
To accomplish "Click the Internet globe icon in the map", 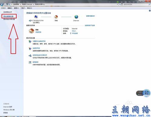I will point(76,17).
